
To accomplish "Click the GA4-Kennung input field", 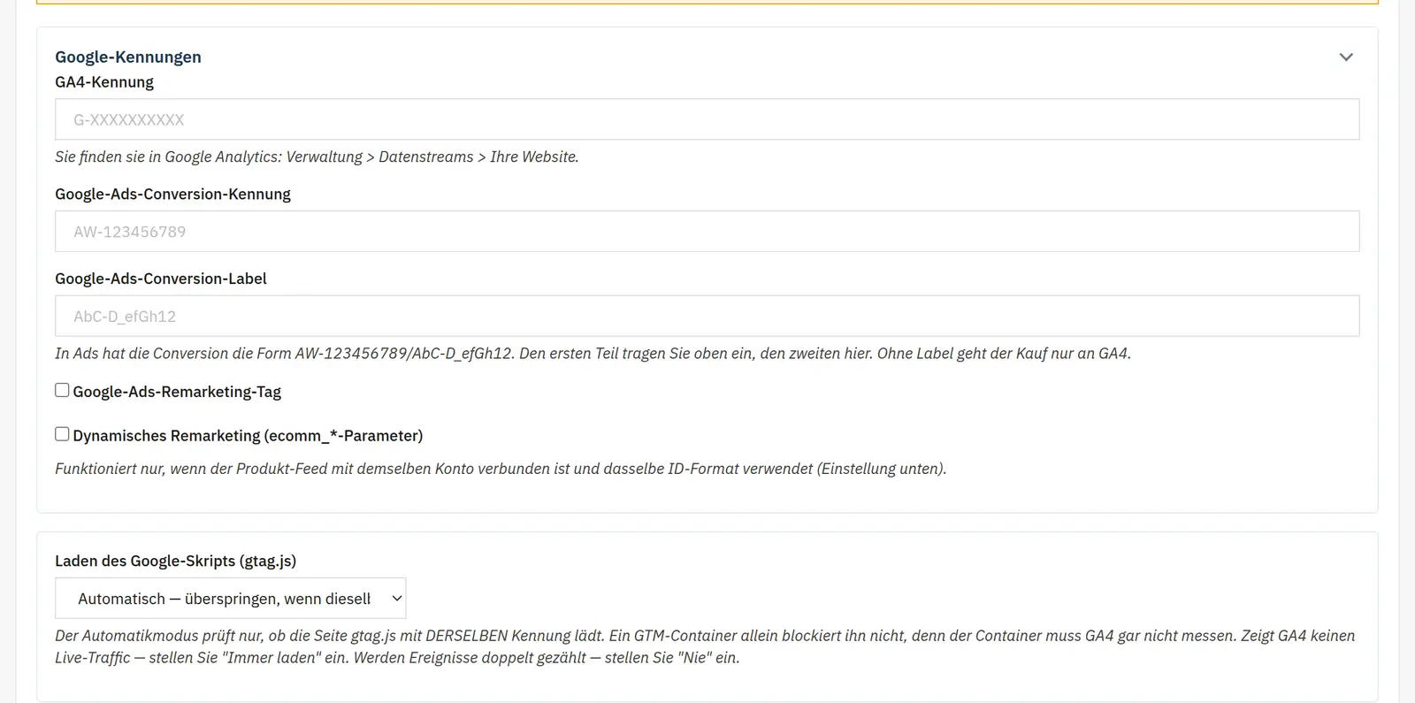I will [x=707, y=119].
